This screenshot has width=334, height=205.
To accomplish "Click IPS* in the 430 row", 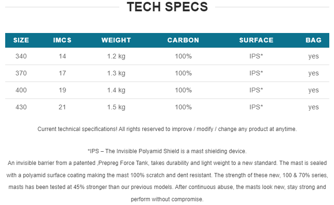I will pyautogui.click(x=256, y=107).
